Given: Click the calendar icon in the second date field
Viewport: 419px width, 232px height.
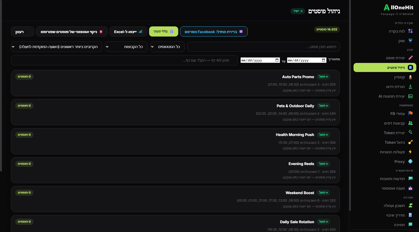Looking at the screenshot, I should 277,60.
